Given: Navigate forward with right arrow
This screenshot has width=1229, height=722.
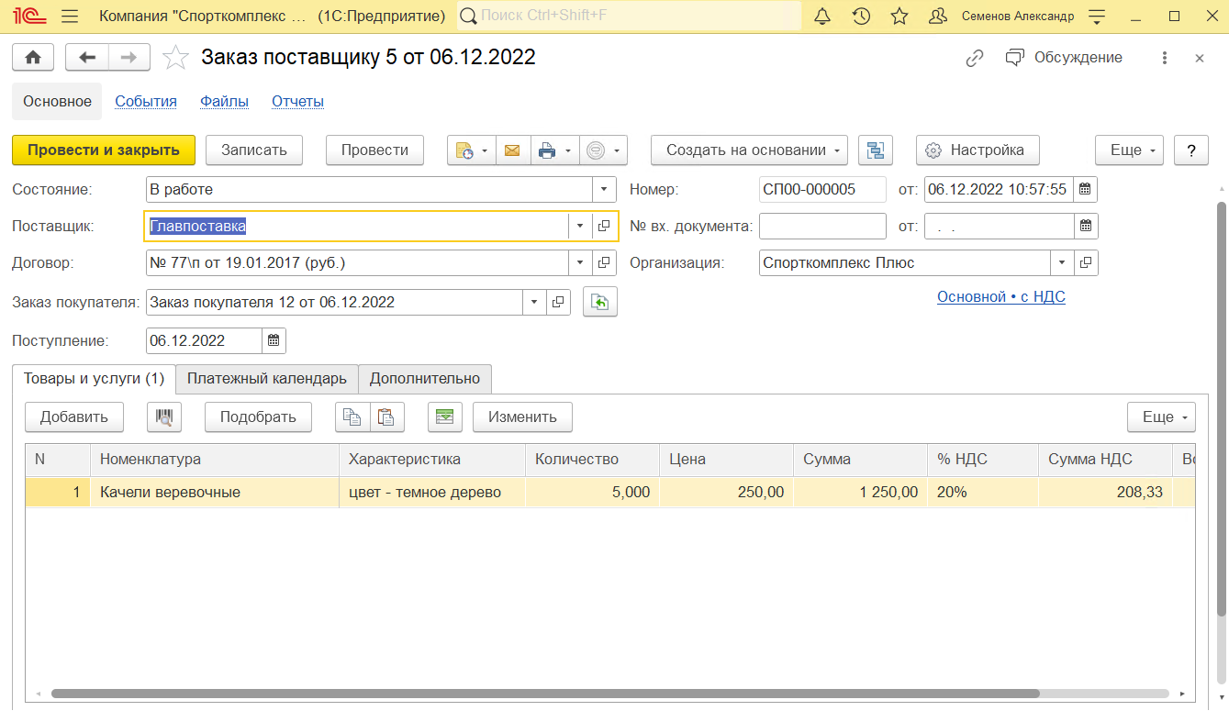Looking at the screenshot, I should [129, 57].
